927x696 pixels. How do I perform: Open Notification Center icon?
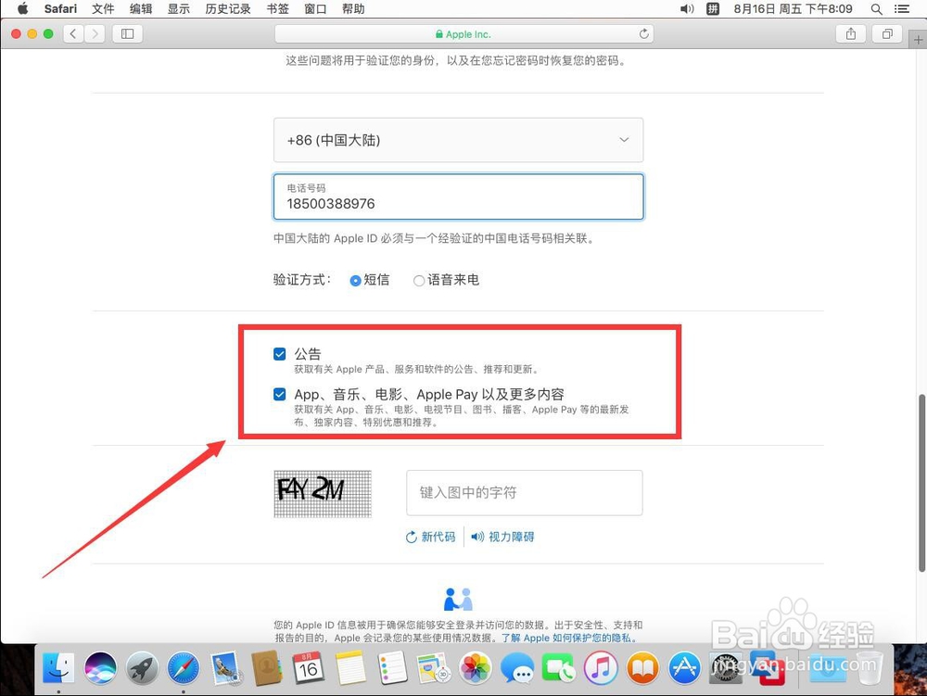[x=902, y=9]
